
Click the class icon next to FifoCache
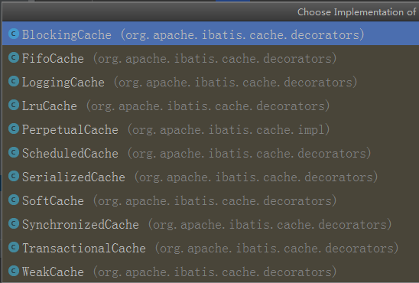pyautogui.click(x=14, y=57)
